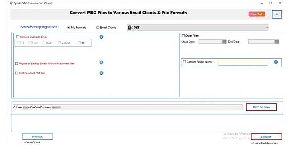Click the Path To Save button
Screen dimensions: 291x145
point(261,107)
